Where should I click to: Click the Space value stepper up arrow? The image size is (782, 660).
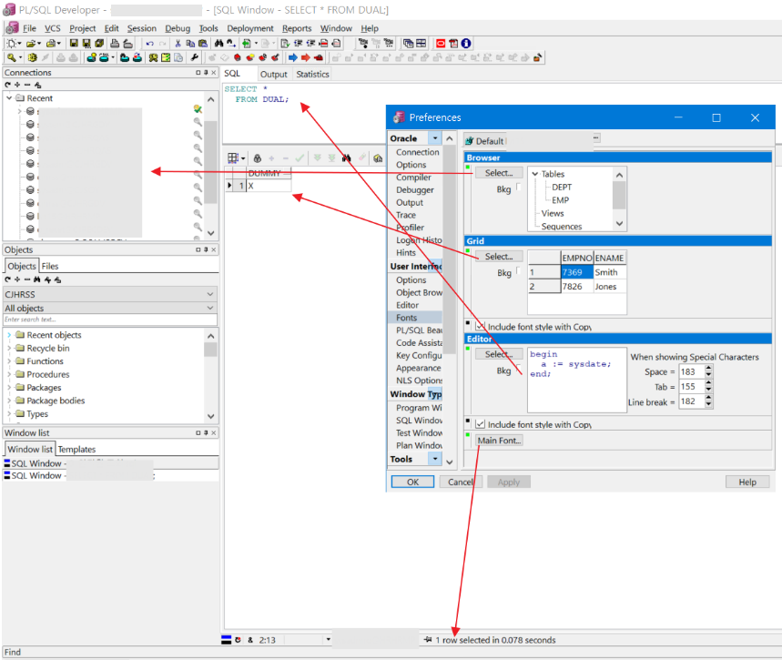[708, 368]
